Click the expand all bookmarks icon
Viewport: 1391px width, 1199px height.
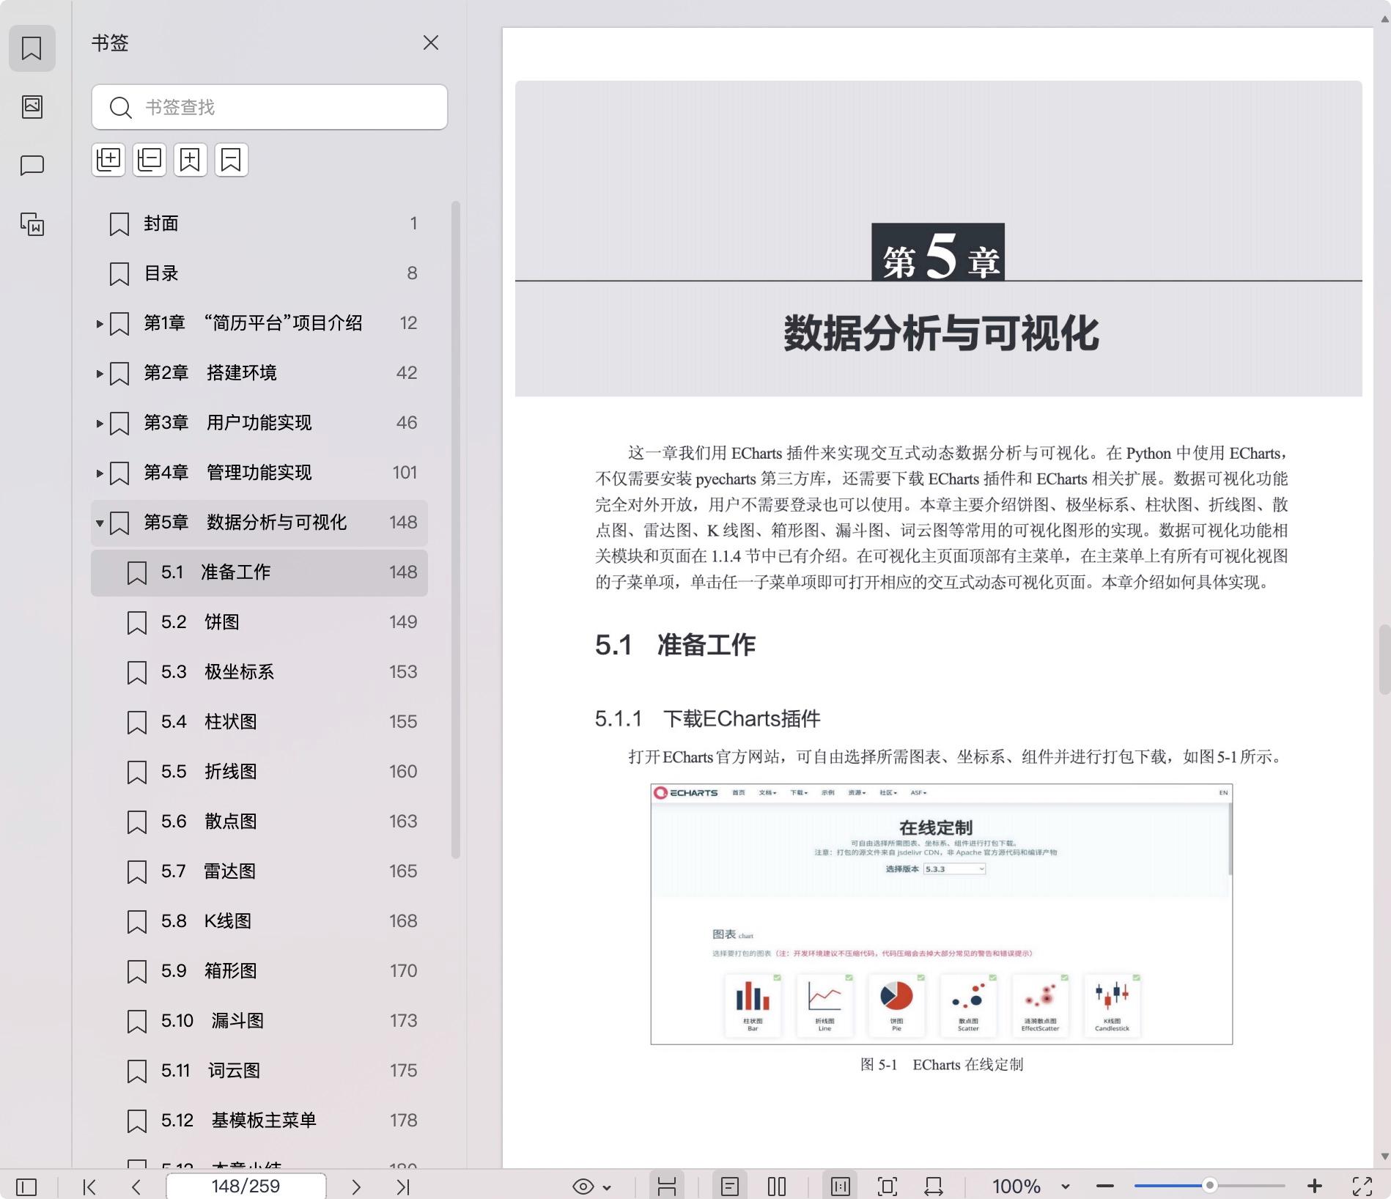(x=108, y=160)
